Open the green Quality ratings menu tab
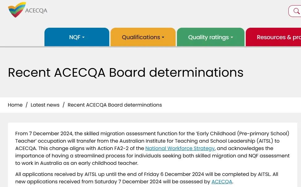Image resolution: width=301 pixels, height=187 pixels. pos(211,37)
